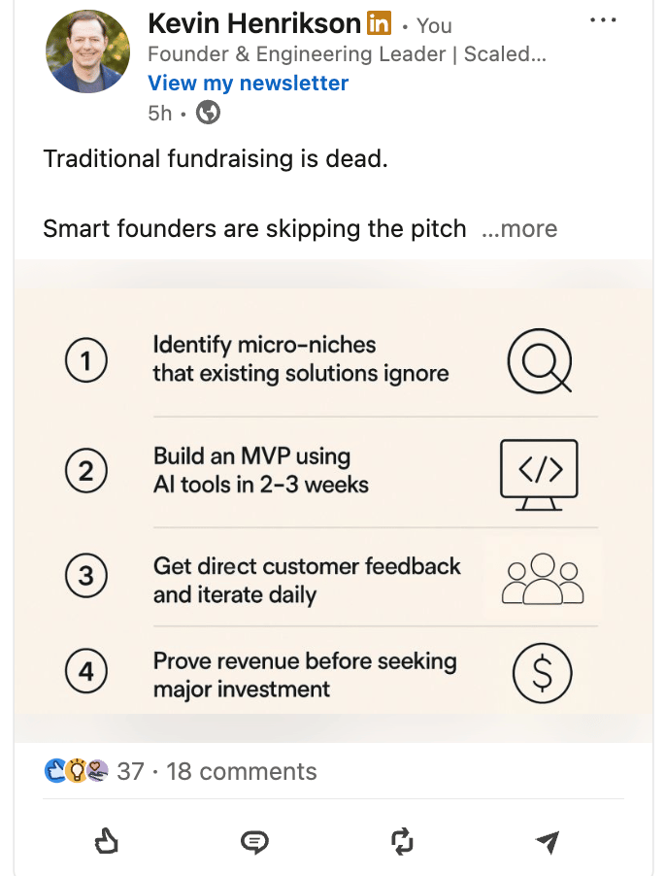Open the 18 comments link
This screenshot has width=666, height=876.
click(242, 771)
